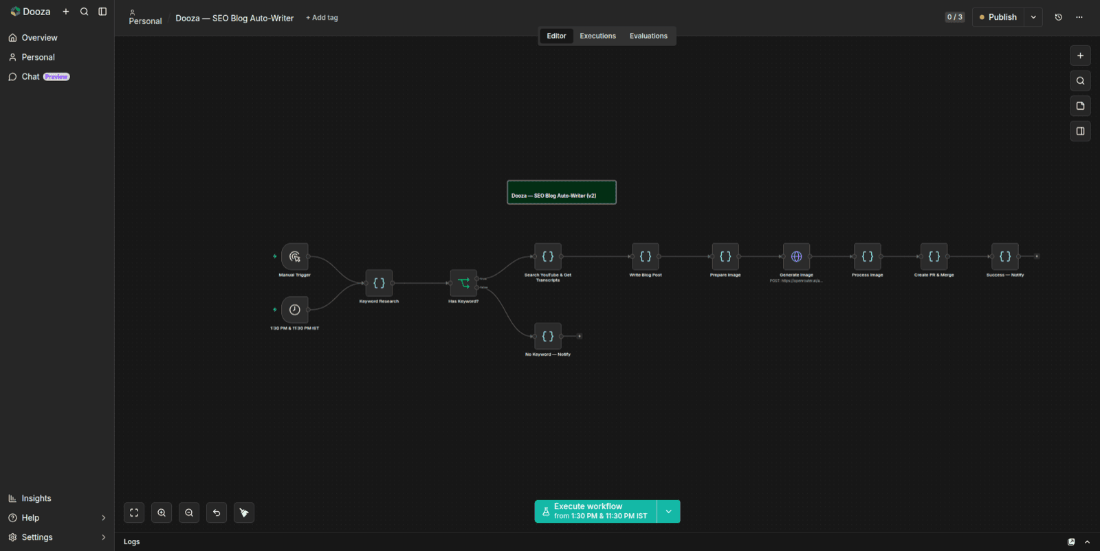Viewport: 1100px width, 551px height.
Task: Publish the workflow
Action: [x=998, y=17]
